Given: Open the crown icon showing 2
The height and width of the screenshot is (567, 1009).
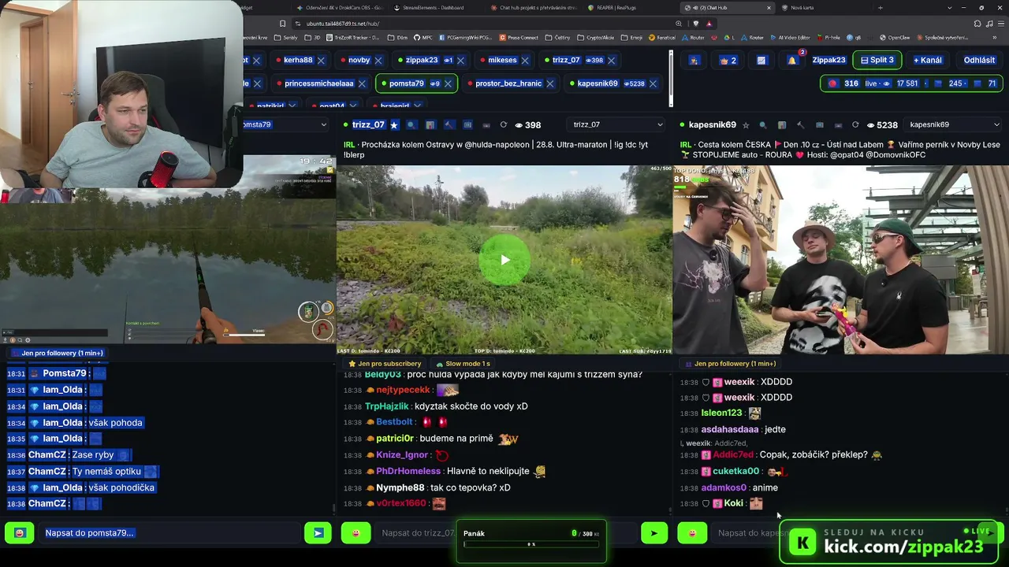Looking at the screenshot, I should (728, 60).
